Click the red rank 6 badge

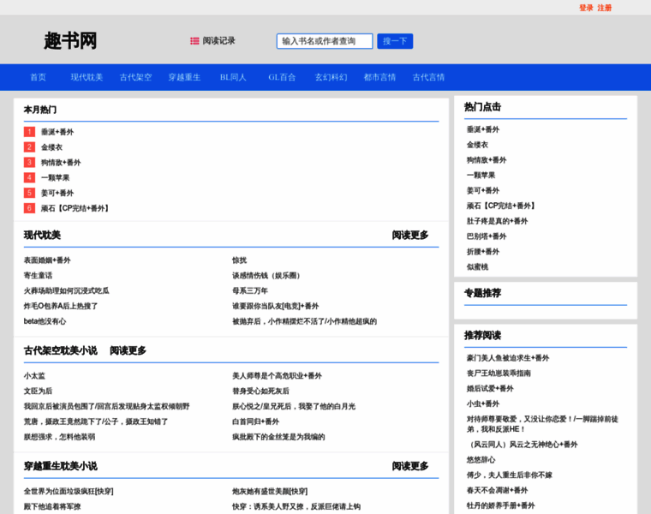(29, 208)
